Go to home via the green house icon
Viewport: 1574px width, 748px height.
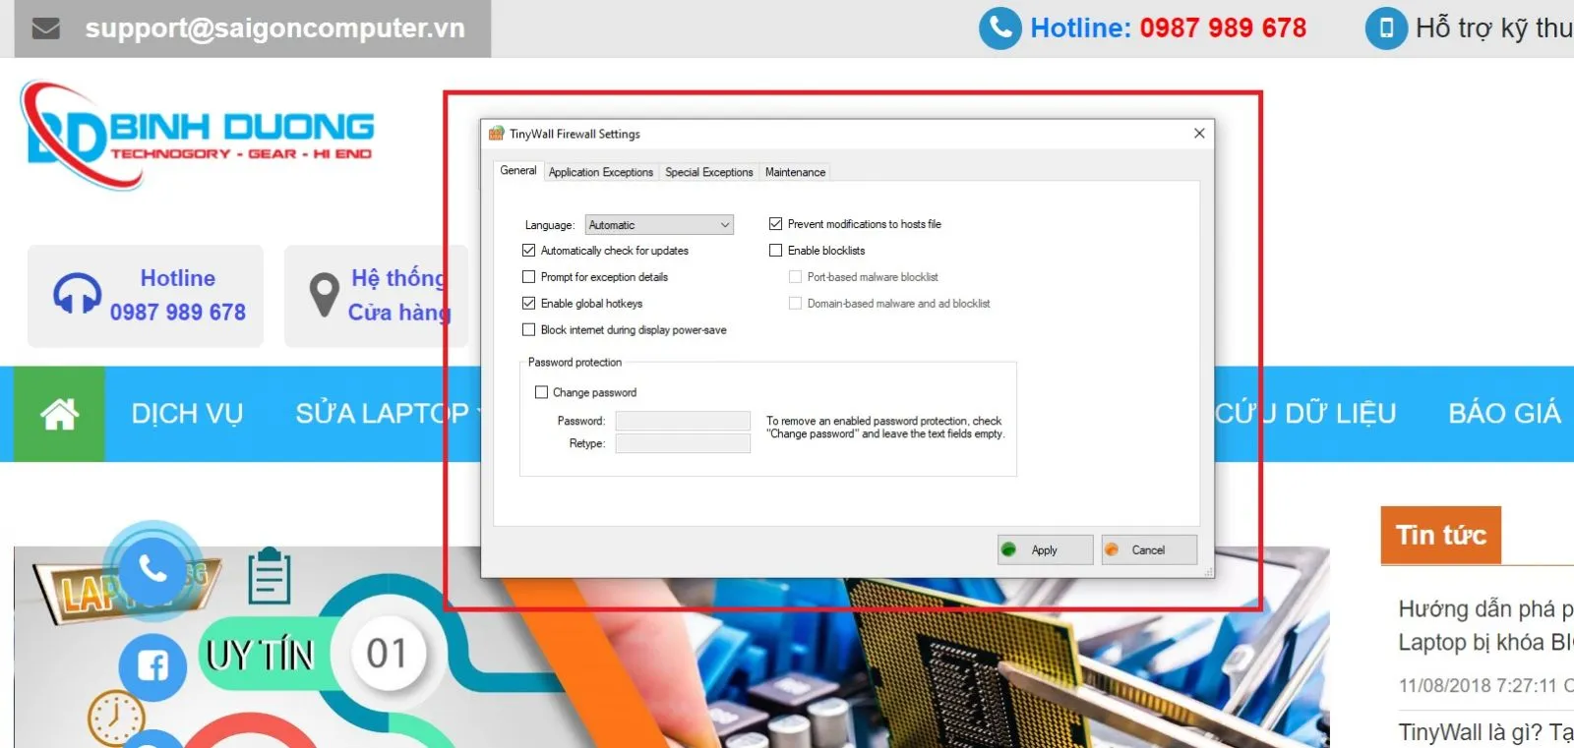pos(59,414)
